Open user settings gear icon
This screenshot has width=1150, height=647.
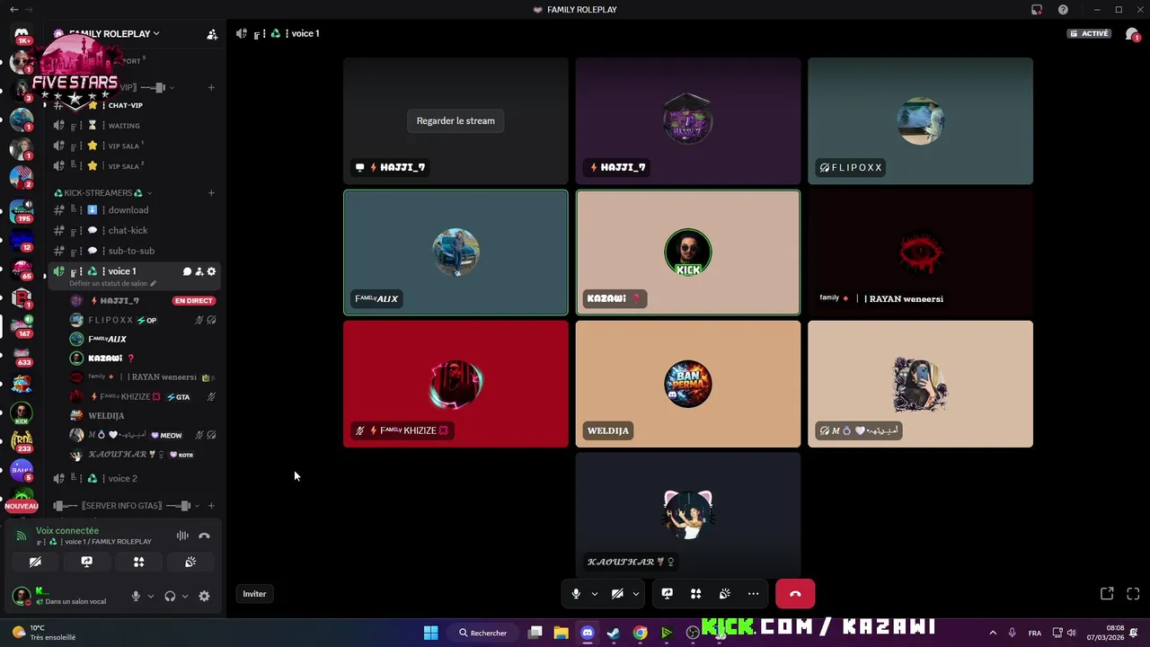pyautogui.click(x=204, y=596)
